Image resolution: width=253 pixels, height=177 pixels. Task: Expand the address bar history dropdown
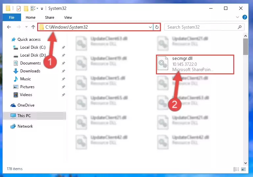(150, 27)
